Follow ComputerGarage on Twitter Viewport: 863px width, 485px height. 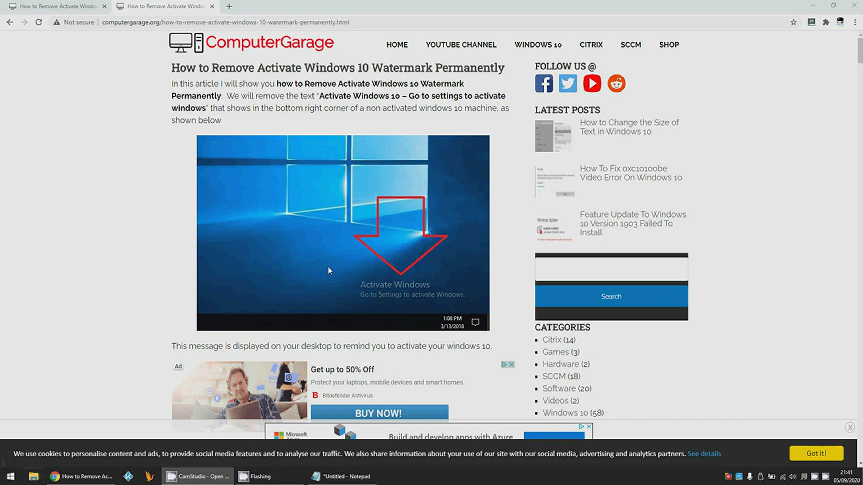568,84
